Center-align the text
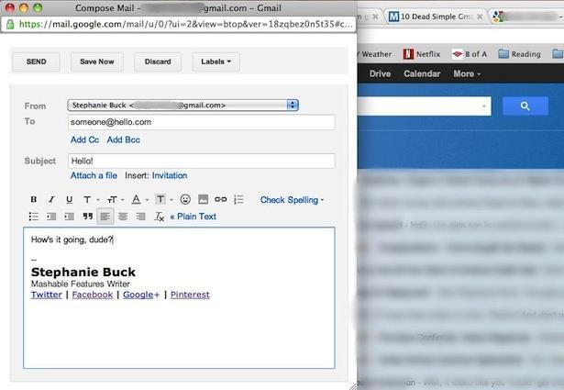This screenshot has height=390, width=564. tap(123, 217)
